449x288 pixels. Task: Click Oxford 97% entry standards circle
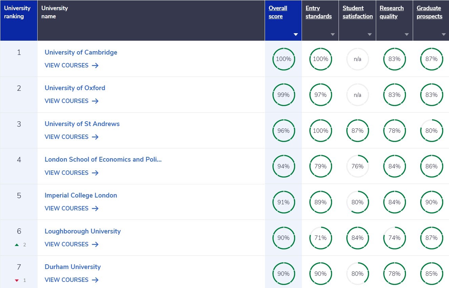tap(321, 95)
